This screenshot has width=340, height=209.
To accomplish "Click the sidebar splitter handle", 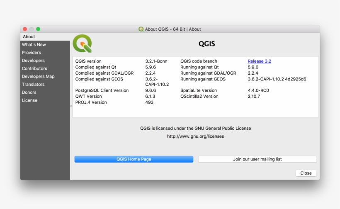I will click(x=71, y=106).
